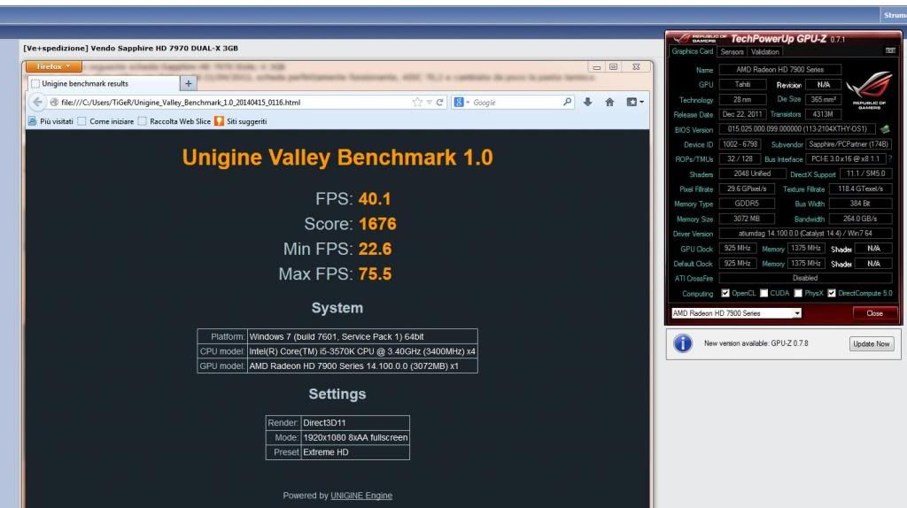The height and width of the screenshot is (508, 907).
Task: Click the BIOS Version value field
Action: (797, 129)
